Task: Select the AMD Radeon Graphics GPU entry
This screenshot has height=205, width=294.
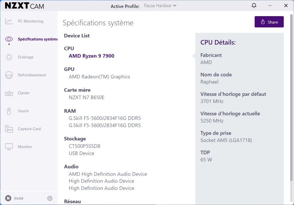Action: pyautogui.click(x=99, y=77)
